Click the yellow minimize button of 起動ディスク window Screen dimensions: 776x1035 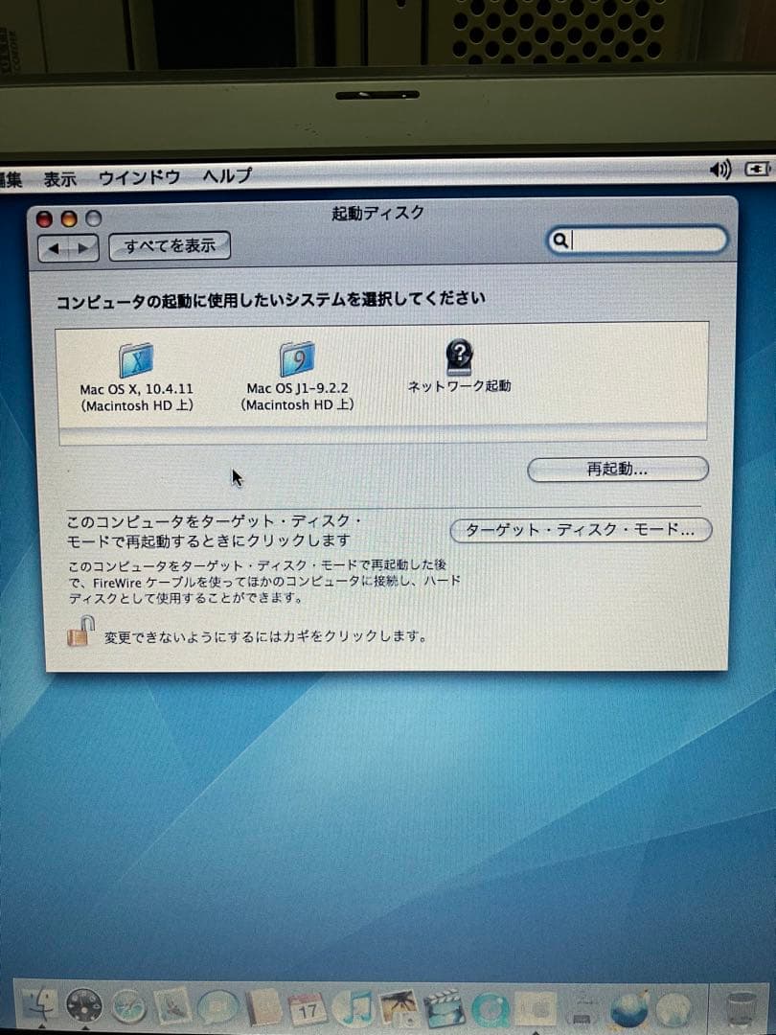(69, 218)
